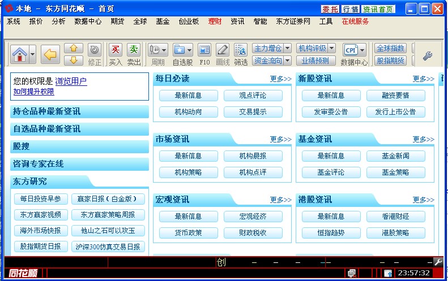Click the network monitor icon in status bar
448x281 pixels.
click(x=352, y=273)
